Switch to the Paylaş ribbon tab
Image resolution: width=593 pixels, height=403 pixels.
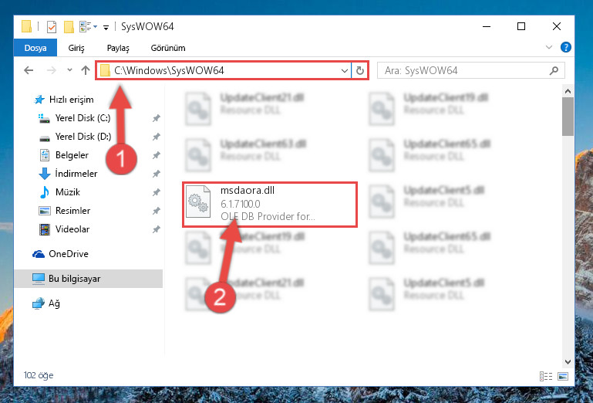(118, 48)
